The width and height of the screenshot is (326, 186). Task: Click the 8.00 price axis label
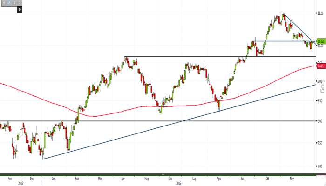[x=319, y=121]
